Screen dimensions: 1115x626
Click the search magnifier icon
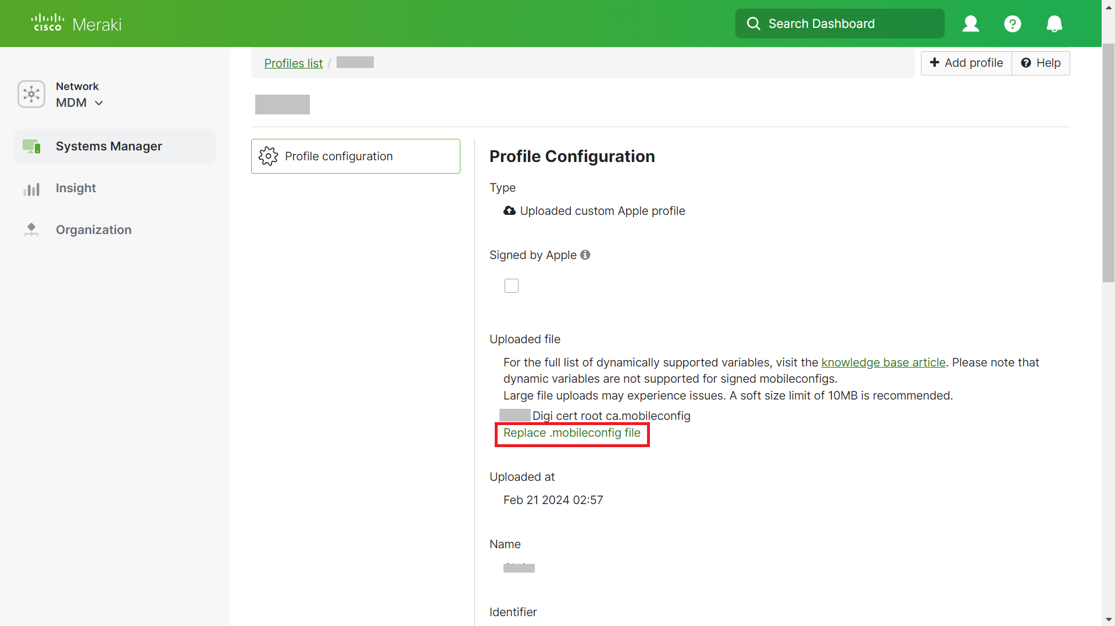tap(753, 23)
